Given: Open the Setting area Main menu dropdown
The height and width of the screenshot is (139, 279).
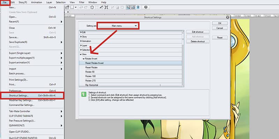Looking at the screenshot, I should coord(118,26).
